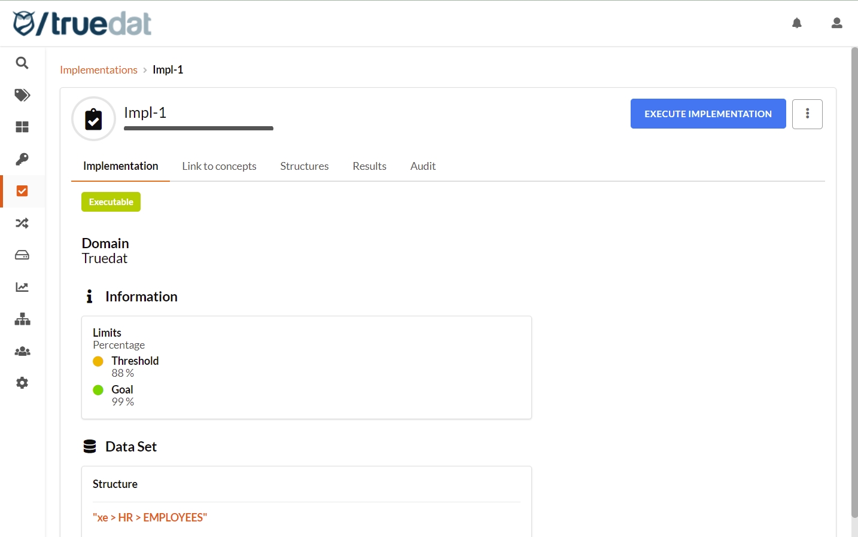Expand the three-dot options menu
The width and height of the screenshot is (858, 537).
tap(807, 114)
